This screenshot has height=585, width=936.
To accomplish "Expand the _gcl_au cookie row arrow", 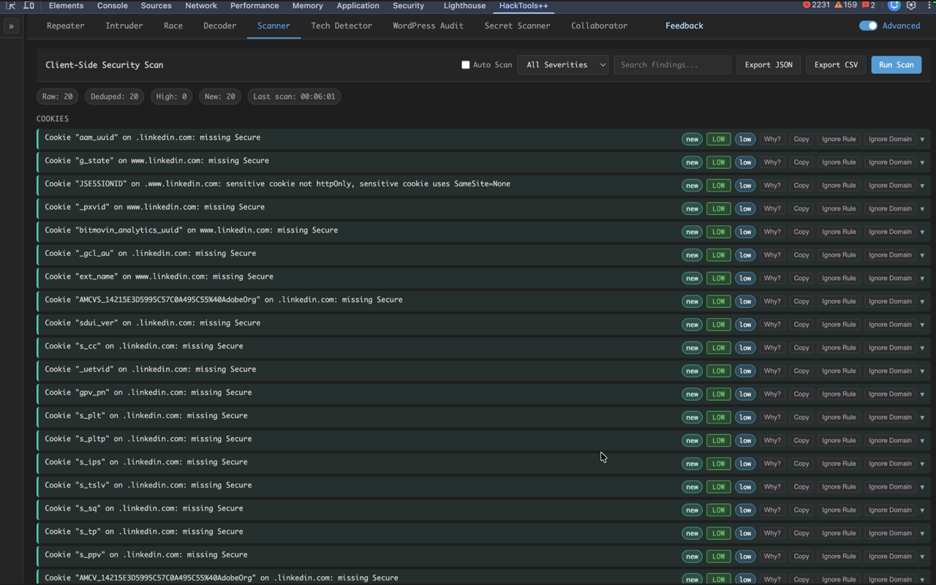I will pyautogui.click(x=922, y=255).
